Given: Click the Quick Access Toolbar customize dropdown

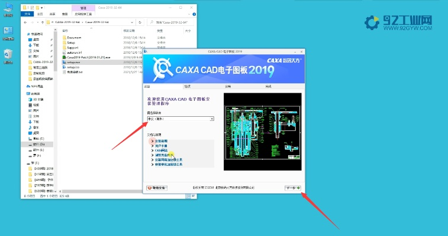Looking at the screenshot, I should point(42,8).
